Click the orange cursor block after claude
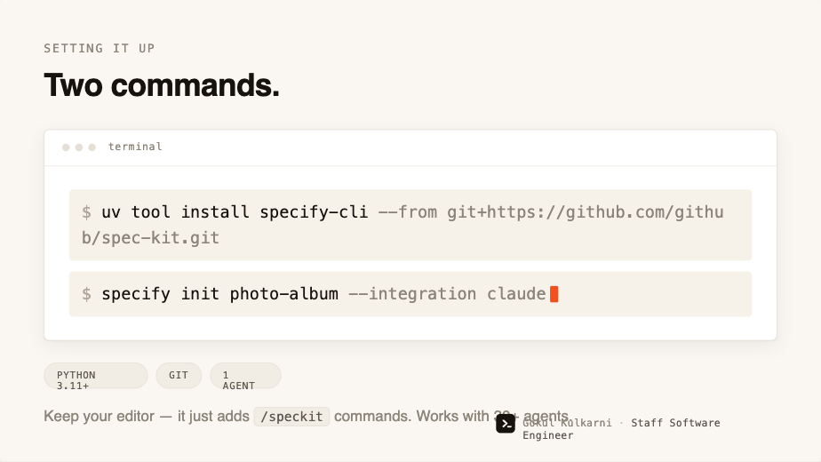The height and width of the screenshot is (462, 821). [554, 294]
